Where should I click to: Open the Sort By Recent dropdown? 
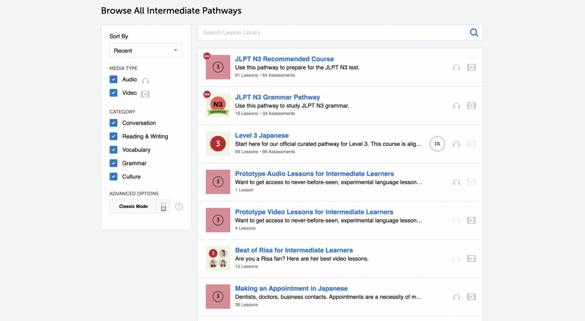(146, 51)
